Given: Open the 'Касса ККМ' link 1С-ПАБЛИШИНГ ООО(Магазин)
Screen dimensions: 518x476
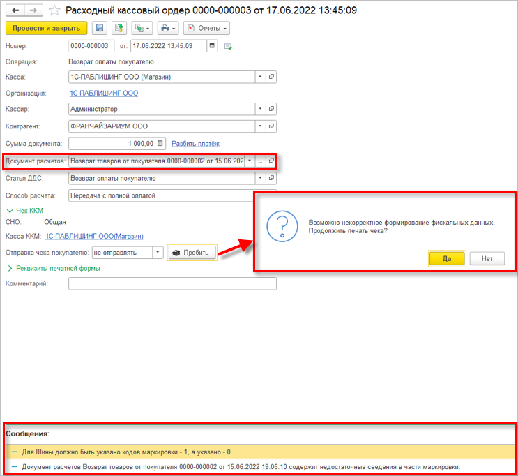Looking at the screenshot, I should tap(94, 237).
